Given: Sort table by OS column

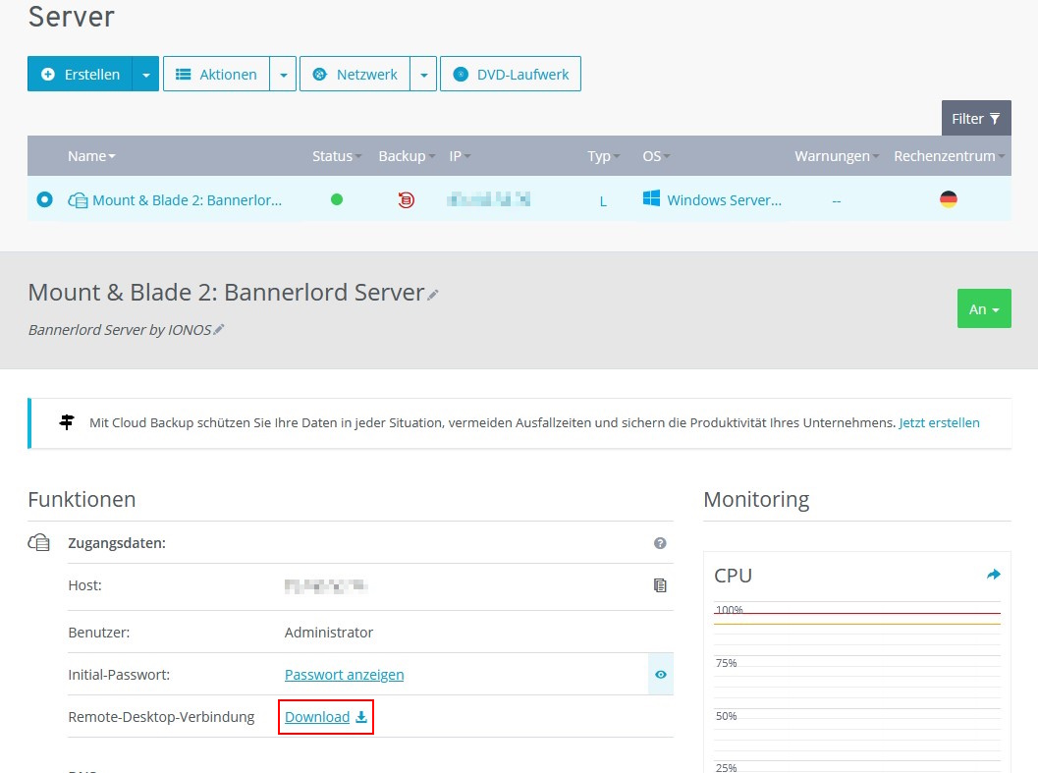Looking at the screenshot, I should click(x=656, y=156).
